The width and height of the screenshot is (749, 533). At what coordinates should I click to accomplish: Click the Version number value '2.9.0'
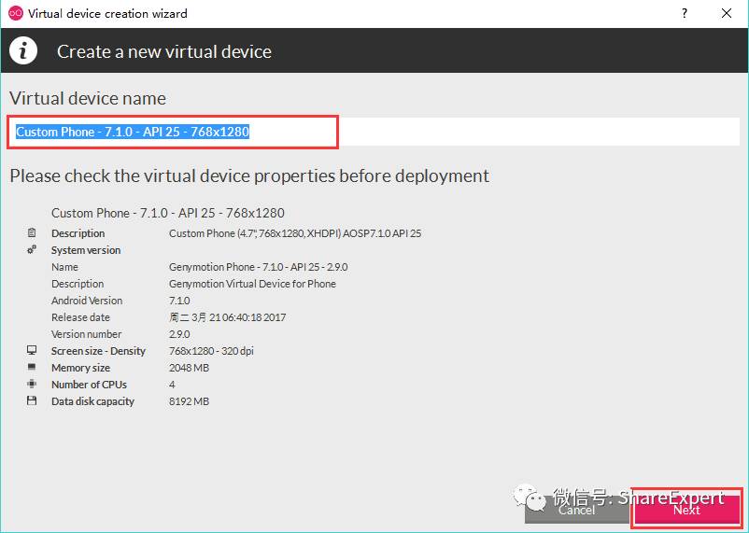tap(179, 334)
